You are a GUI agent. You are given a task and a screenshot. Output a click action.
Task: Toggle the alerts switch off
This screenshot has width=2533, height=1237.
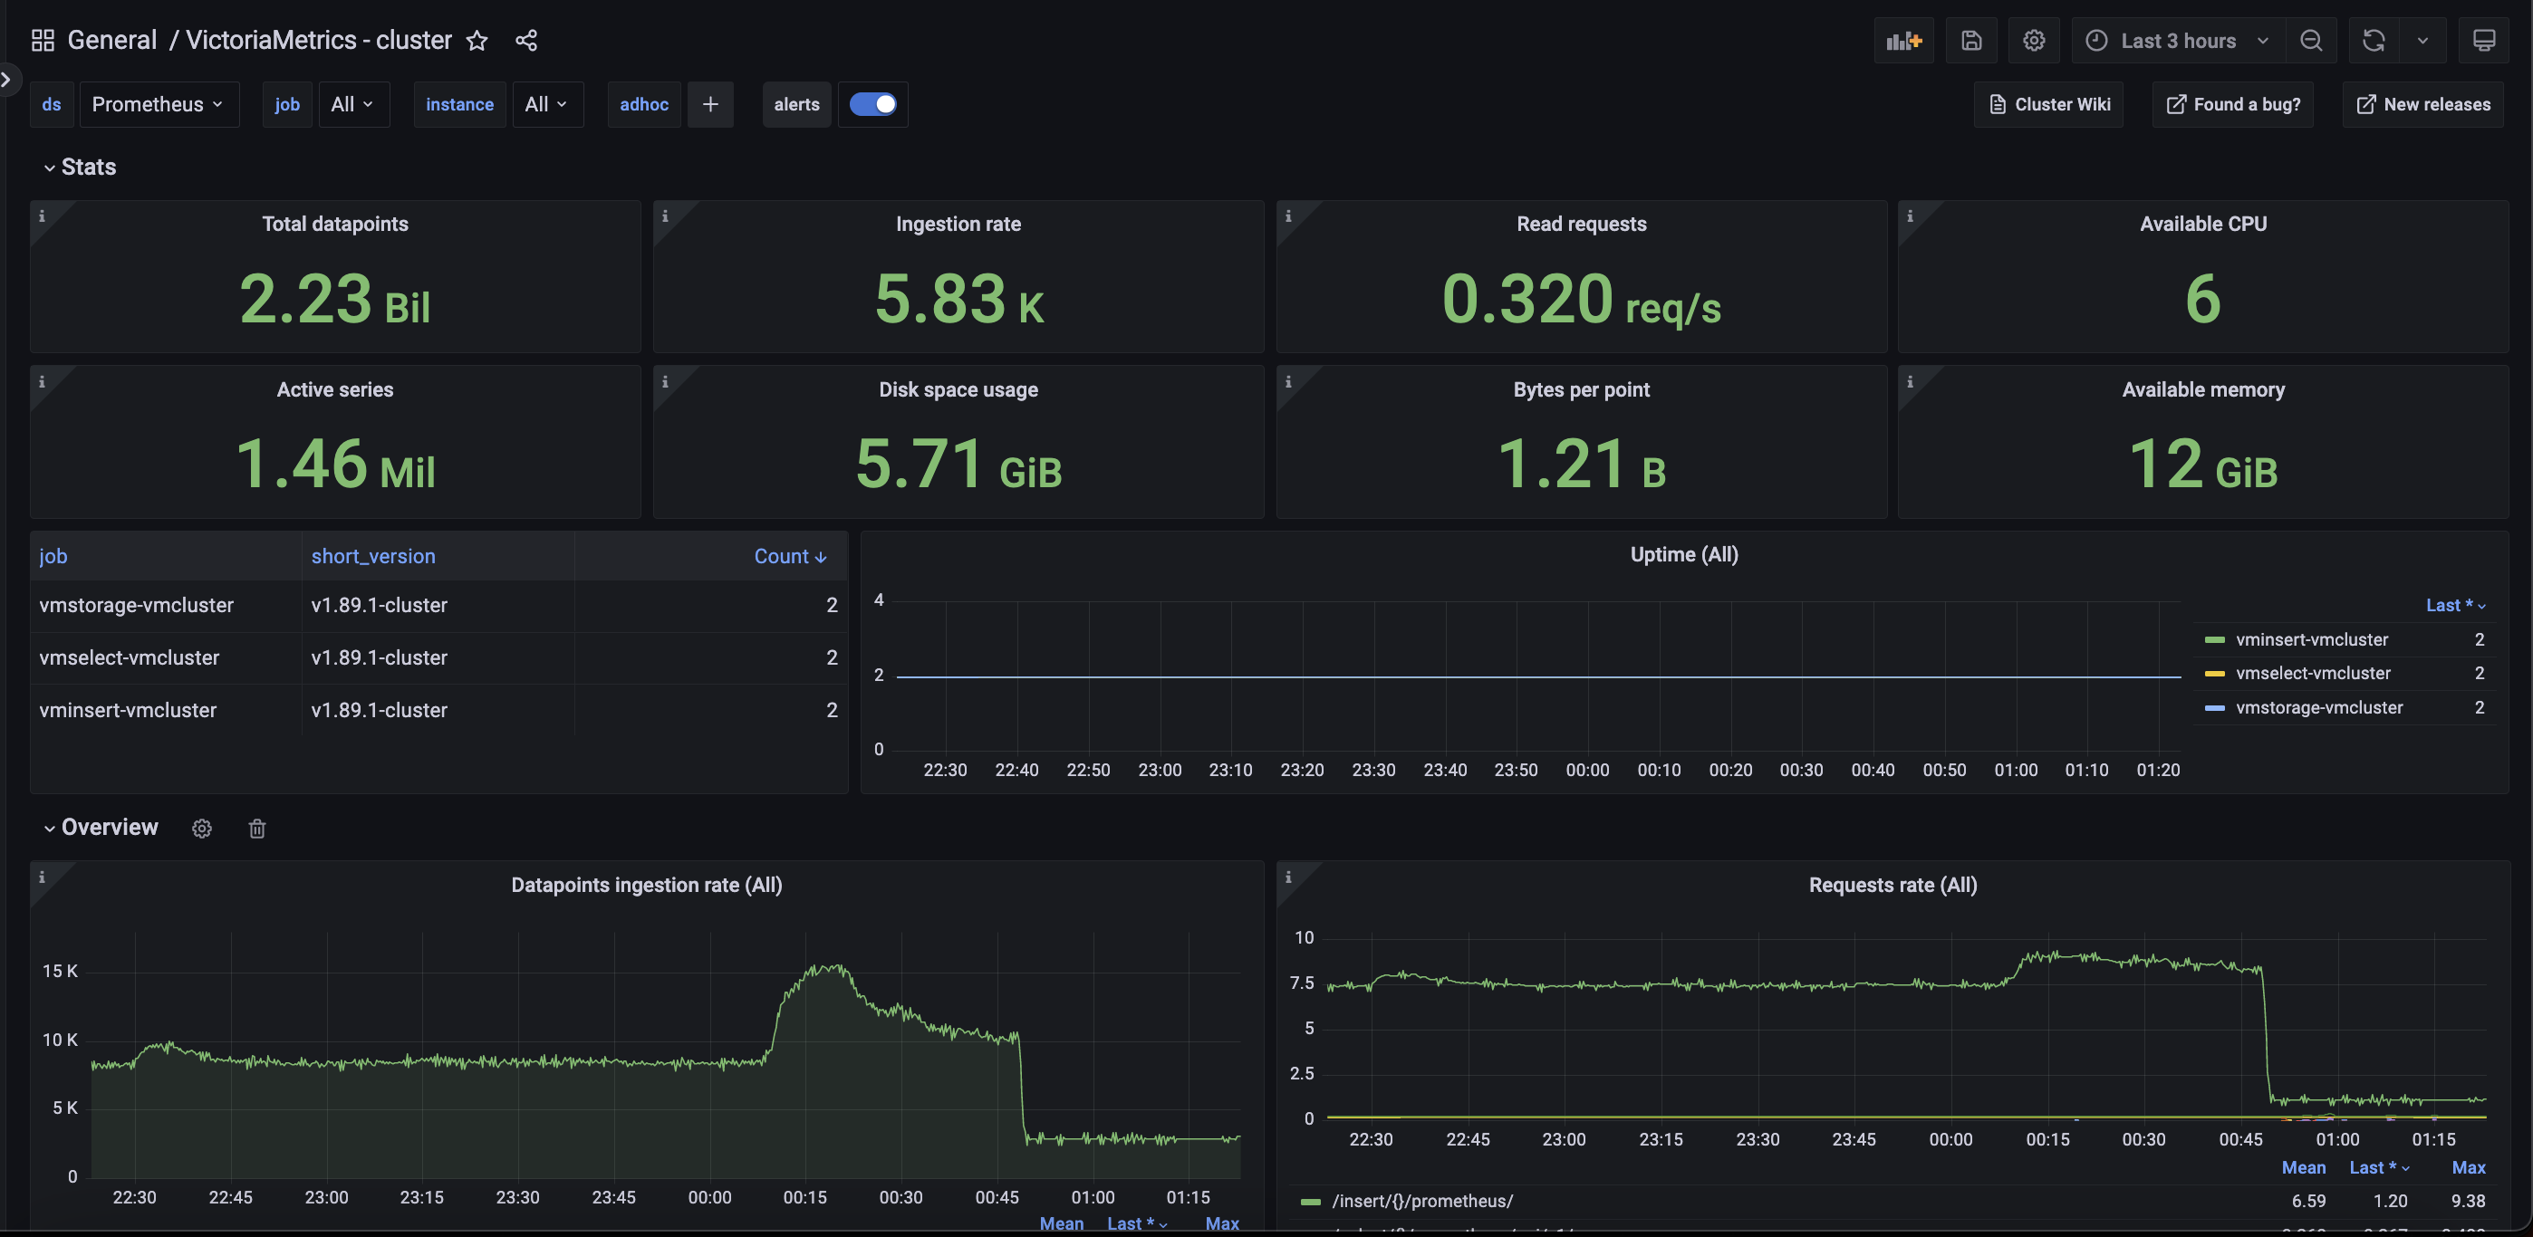872,104
